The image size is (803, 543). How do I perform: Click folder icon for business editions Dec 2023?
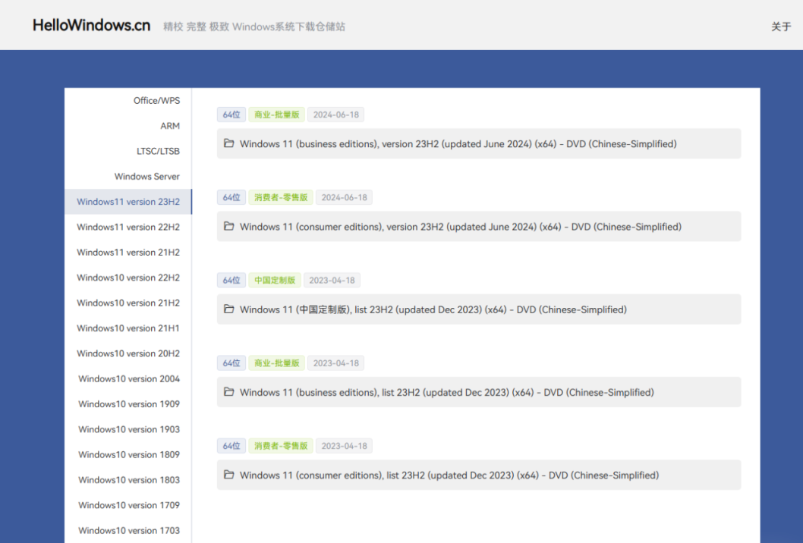[x=229, y=392]
